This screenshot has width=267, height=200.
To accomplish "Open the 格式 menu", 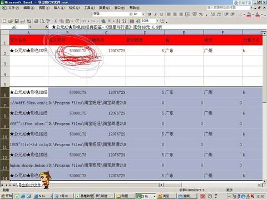I will point(74,8).
